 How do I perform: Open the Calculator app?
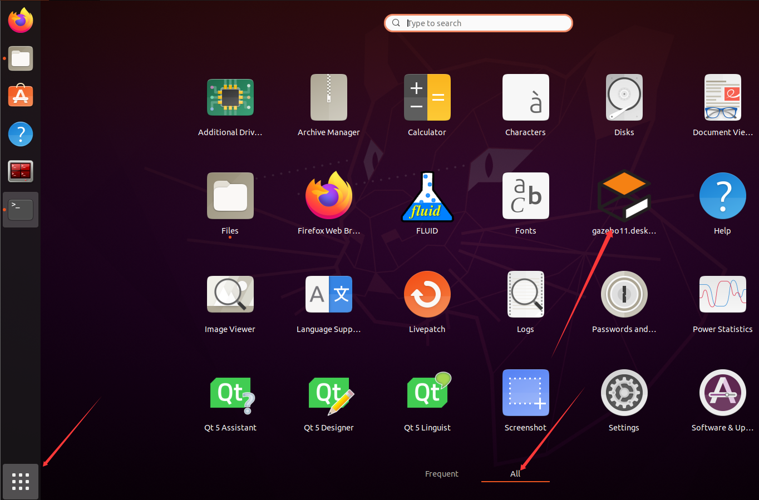pos(427,97)
